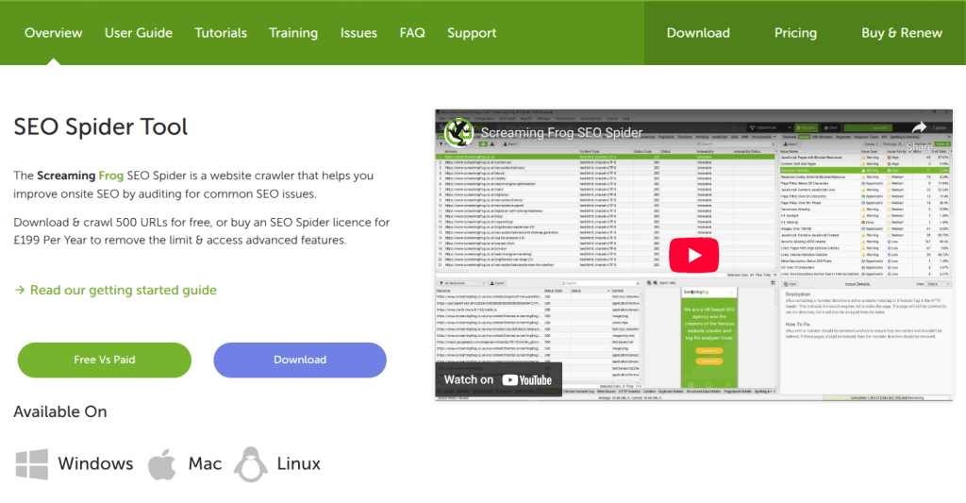
Task: Go to the Tutorials page
Action: pyautogui.click(x=221, y=33)
